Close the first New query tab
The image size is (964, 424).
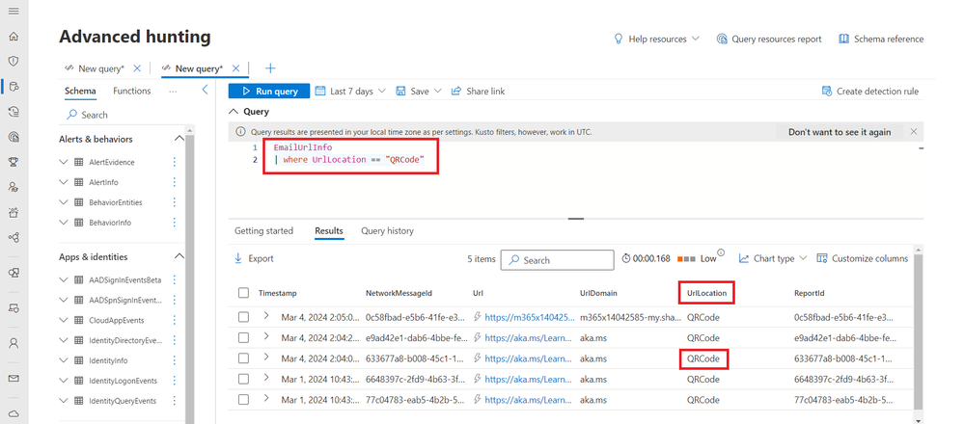coord(137,68)
